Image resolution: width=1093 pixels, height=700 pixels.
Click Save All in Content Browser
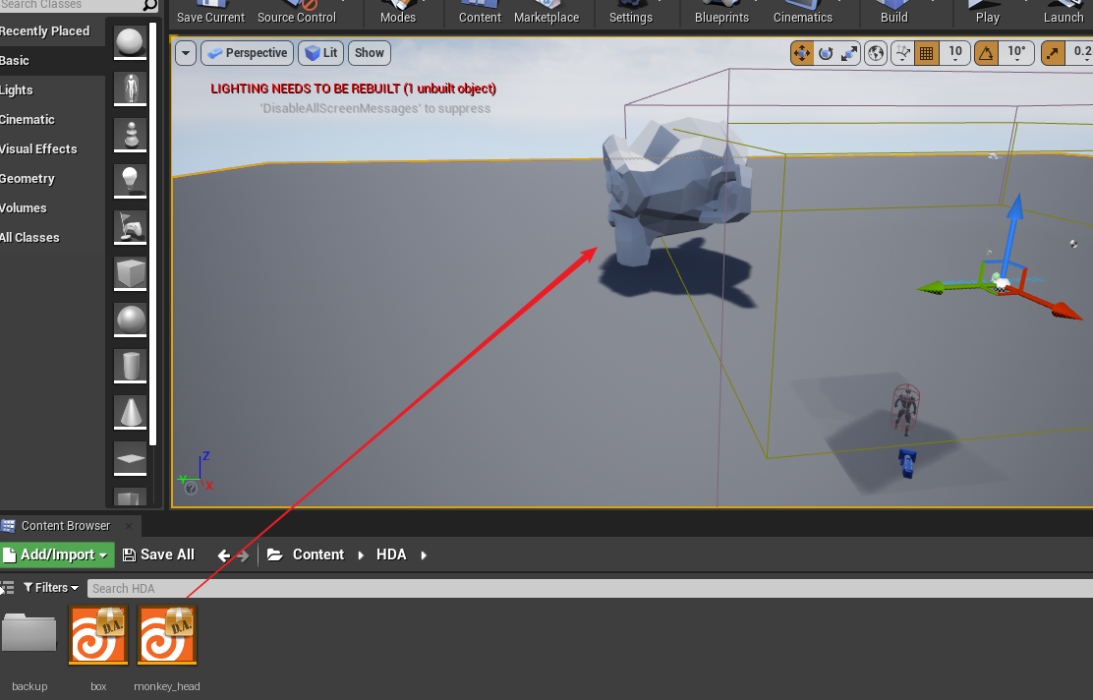click(x=159, y=554)
